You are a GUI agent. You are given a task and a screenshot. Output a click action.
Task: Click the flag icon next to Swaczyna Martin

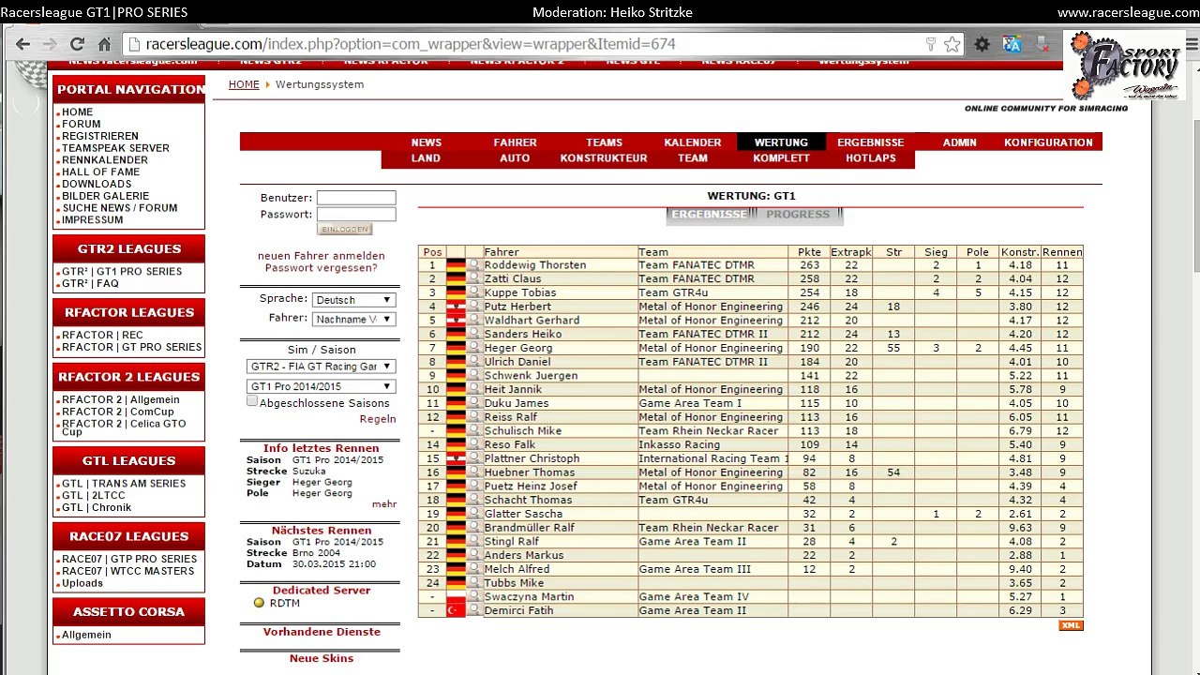coord(456,597)
